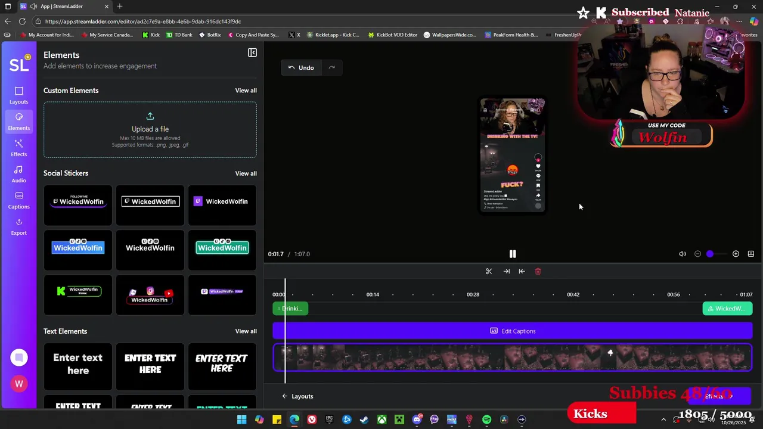
Task: Click the browser back arrow
Action: [x=8, y=21]
